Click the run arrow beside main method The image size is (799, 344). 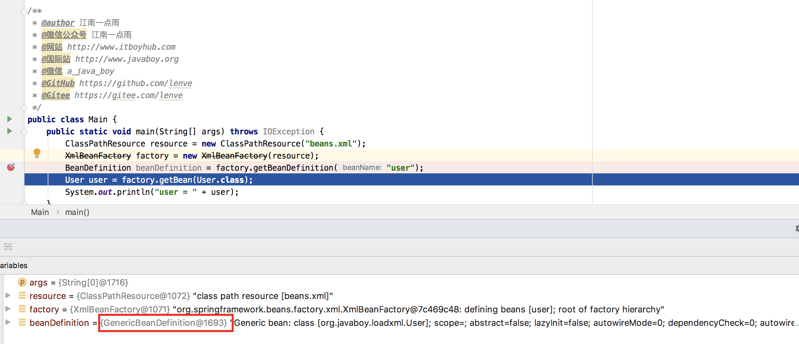9,131
